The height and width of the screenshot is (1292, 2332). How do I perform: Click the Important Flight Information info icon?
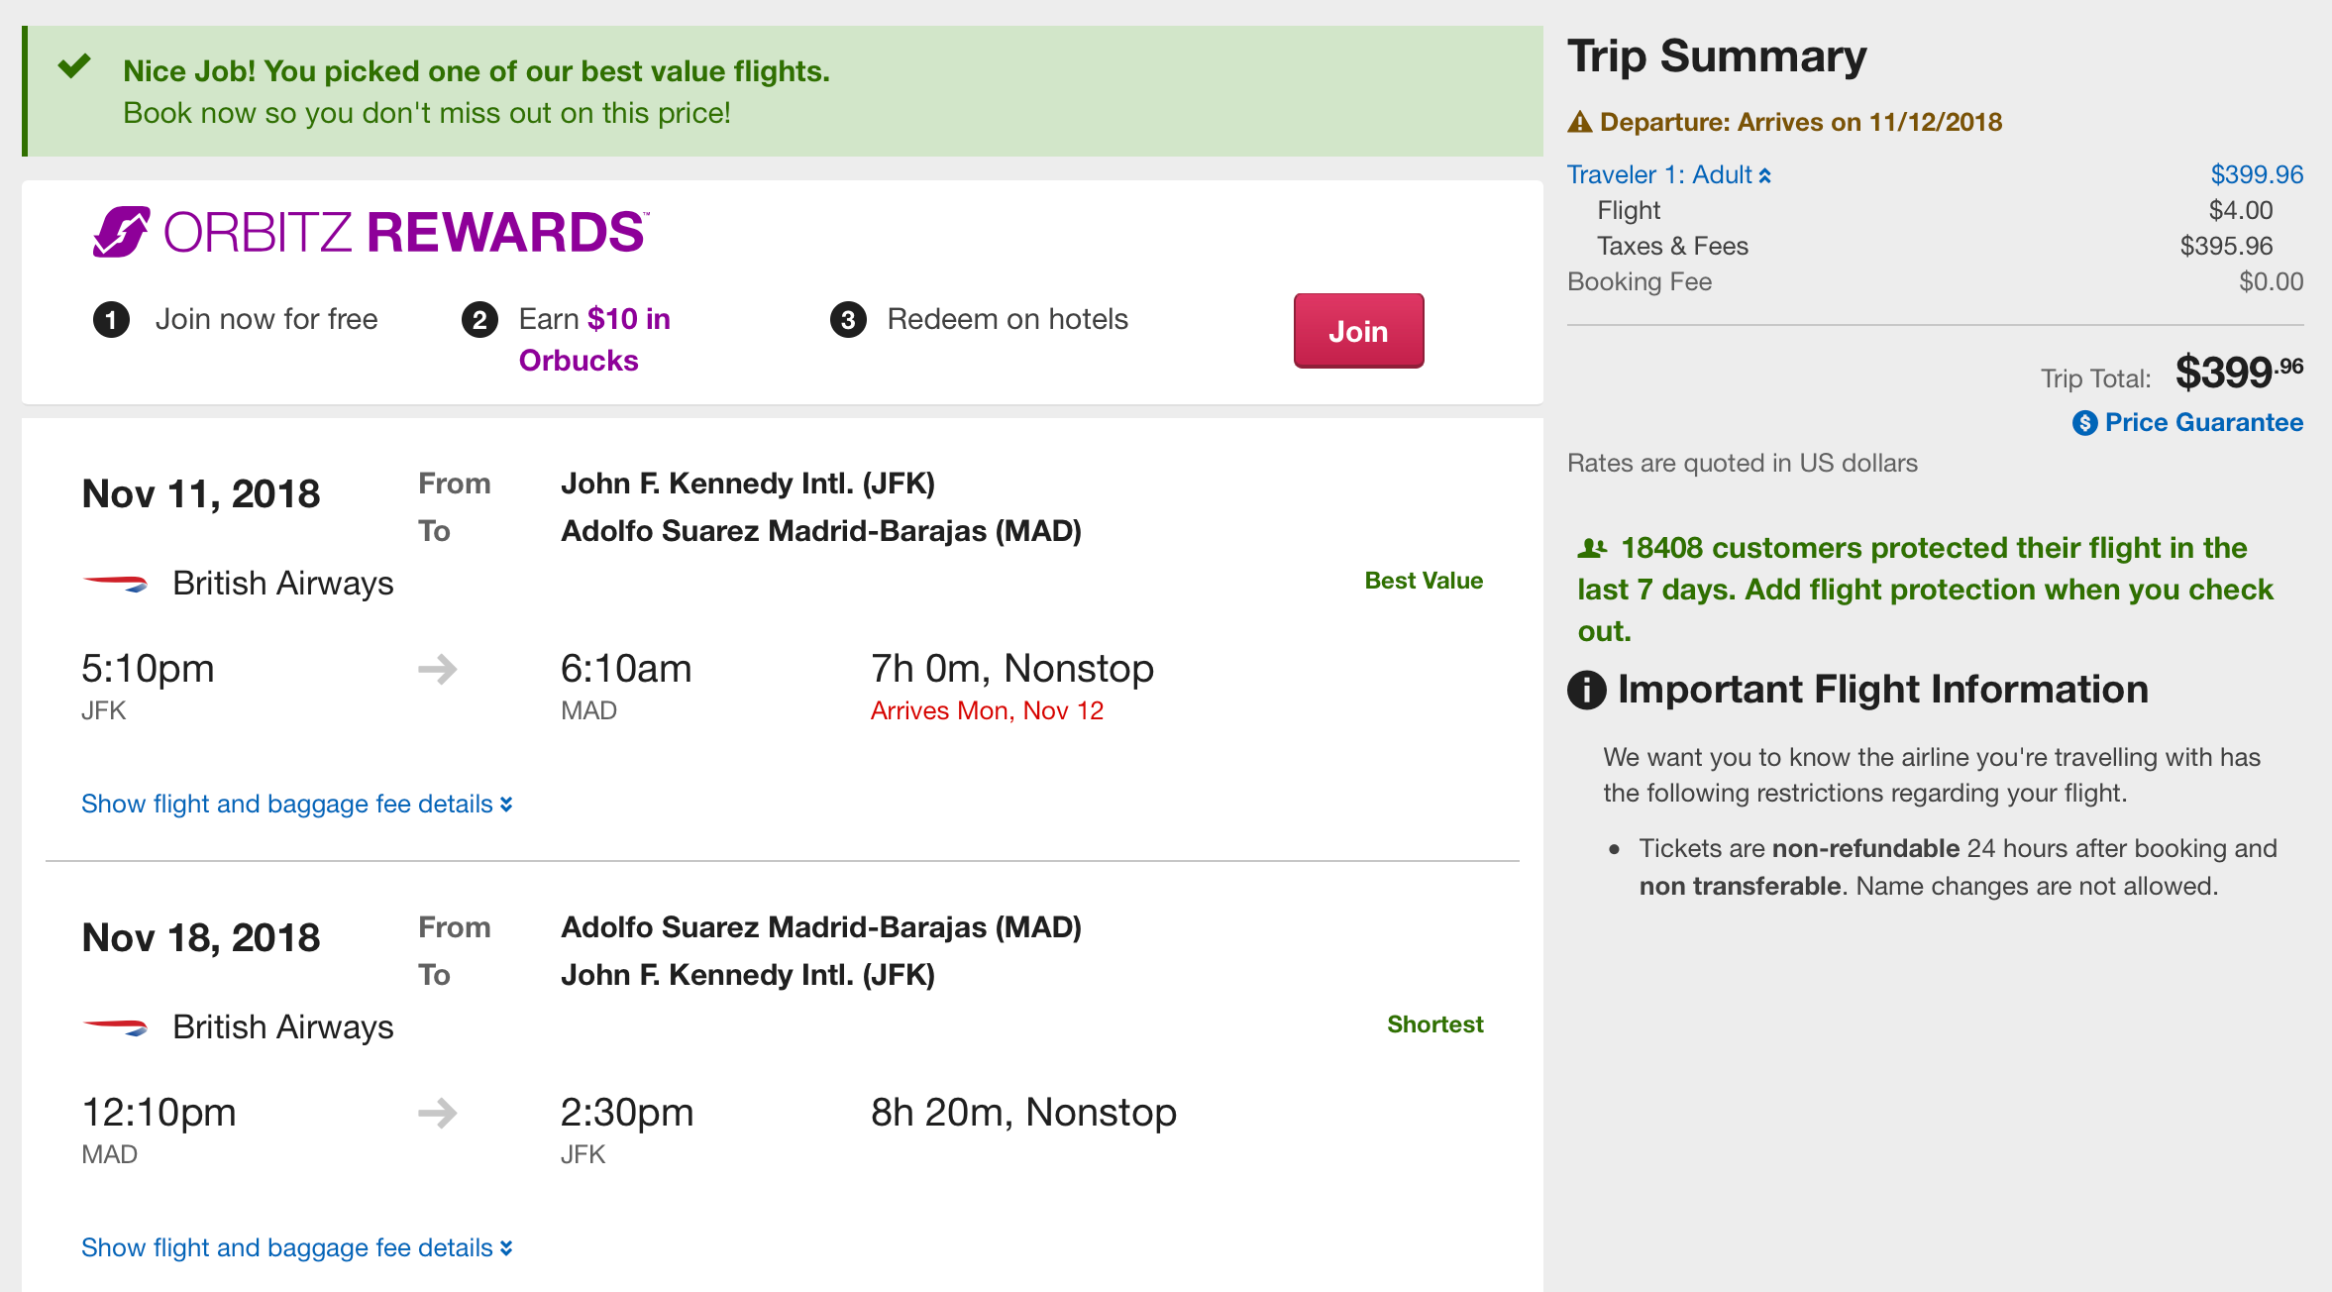(x=1586, y=690)
